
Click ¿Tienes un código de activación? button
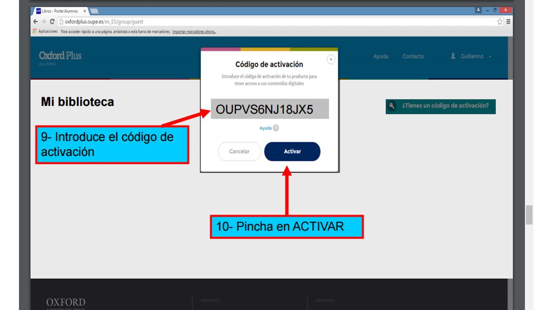[441, 106]
